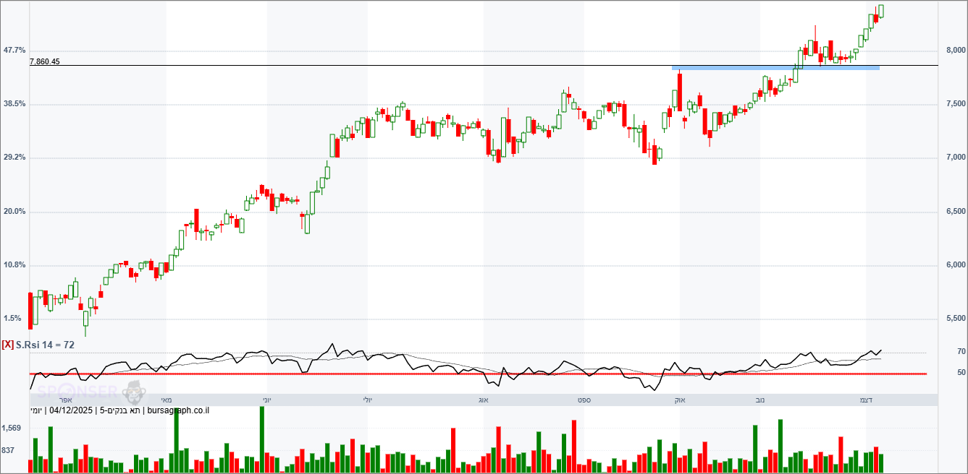The height and width of the screenshot is (474, 968).
Task: Click the 7,860.45 horizontal line label
Action: coord(45,61)
